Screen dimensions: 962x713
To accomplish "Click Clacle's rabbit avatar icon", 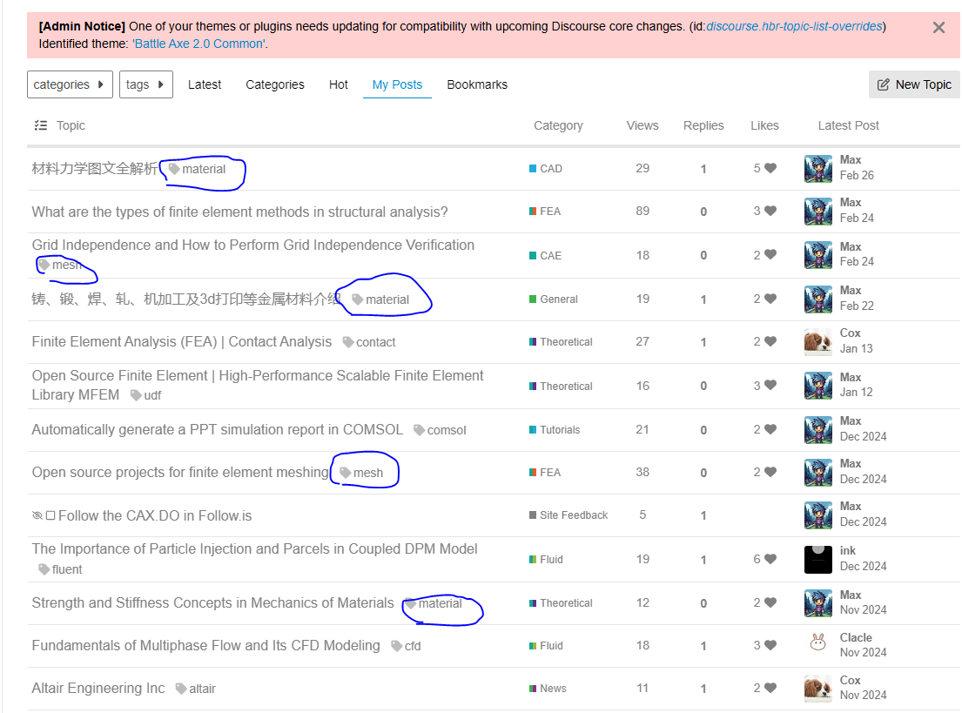I will coord(817,645).
